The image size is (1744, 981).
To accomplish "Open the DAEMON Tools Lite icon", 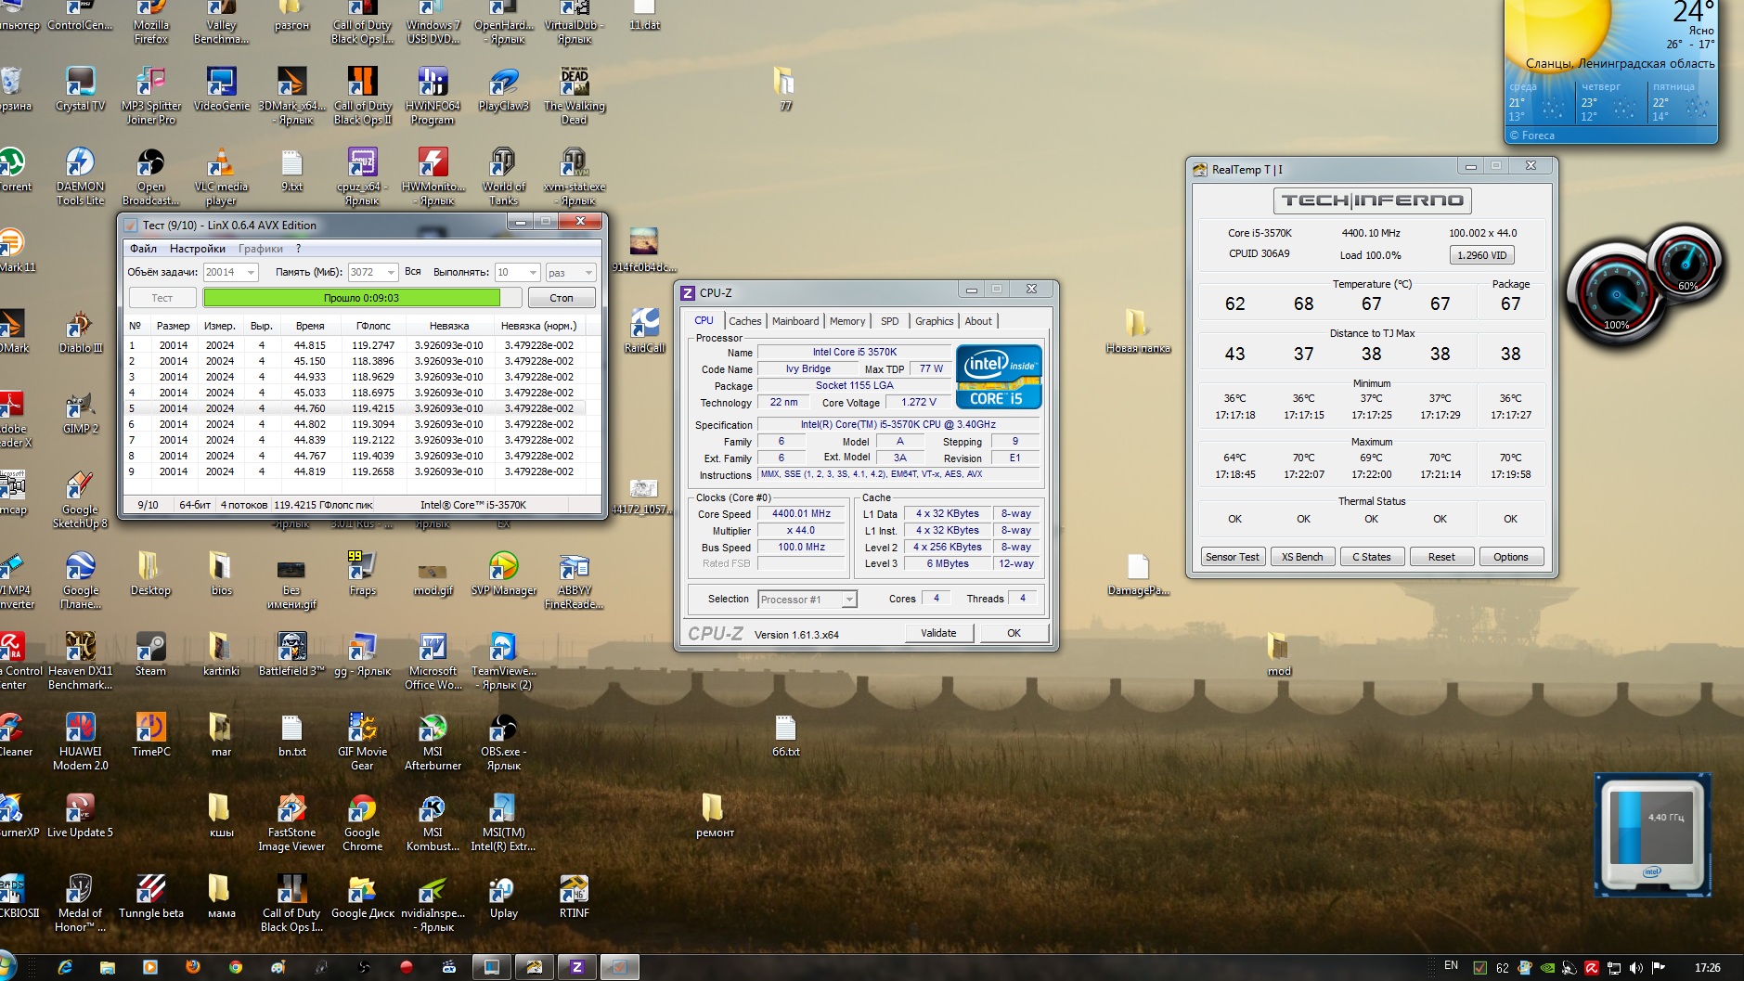I will (x=80, y=164).
